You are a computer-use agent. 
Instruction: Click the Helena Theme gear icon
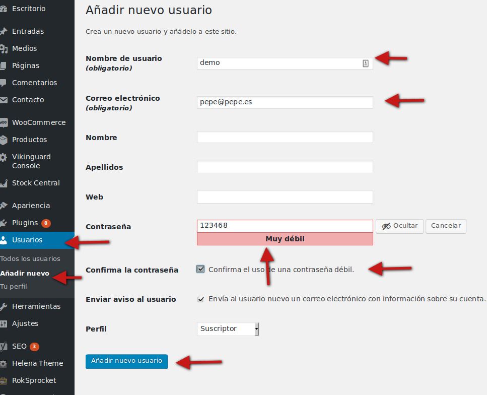4,364
